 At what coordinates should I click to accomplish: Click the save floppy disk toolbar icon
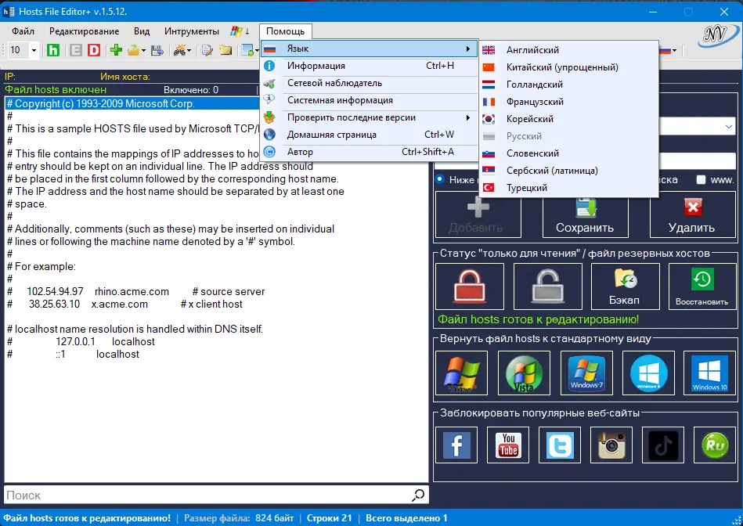tap(157, 50)
